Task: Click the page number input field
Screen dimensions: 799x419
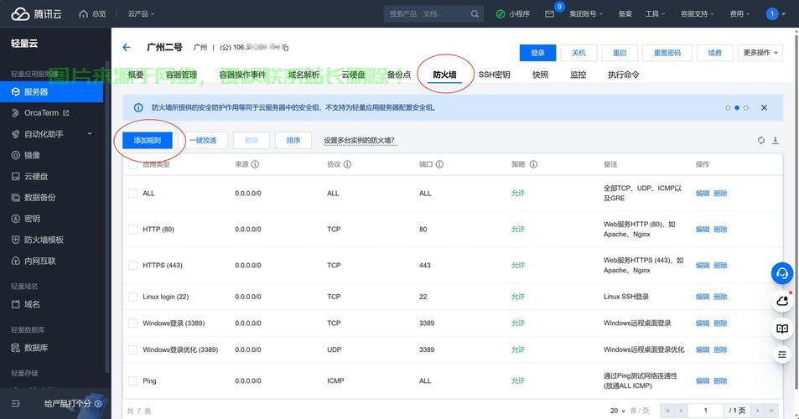Action: [x=705, y=411]
